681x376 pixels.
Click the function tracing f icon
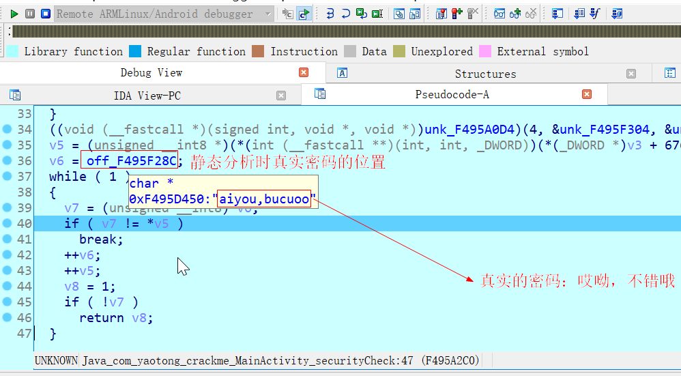point(595,14)
